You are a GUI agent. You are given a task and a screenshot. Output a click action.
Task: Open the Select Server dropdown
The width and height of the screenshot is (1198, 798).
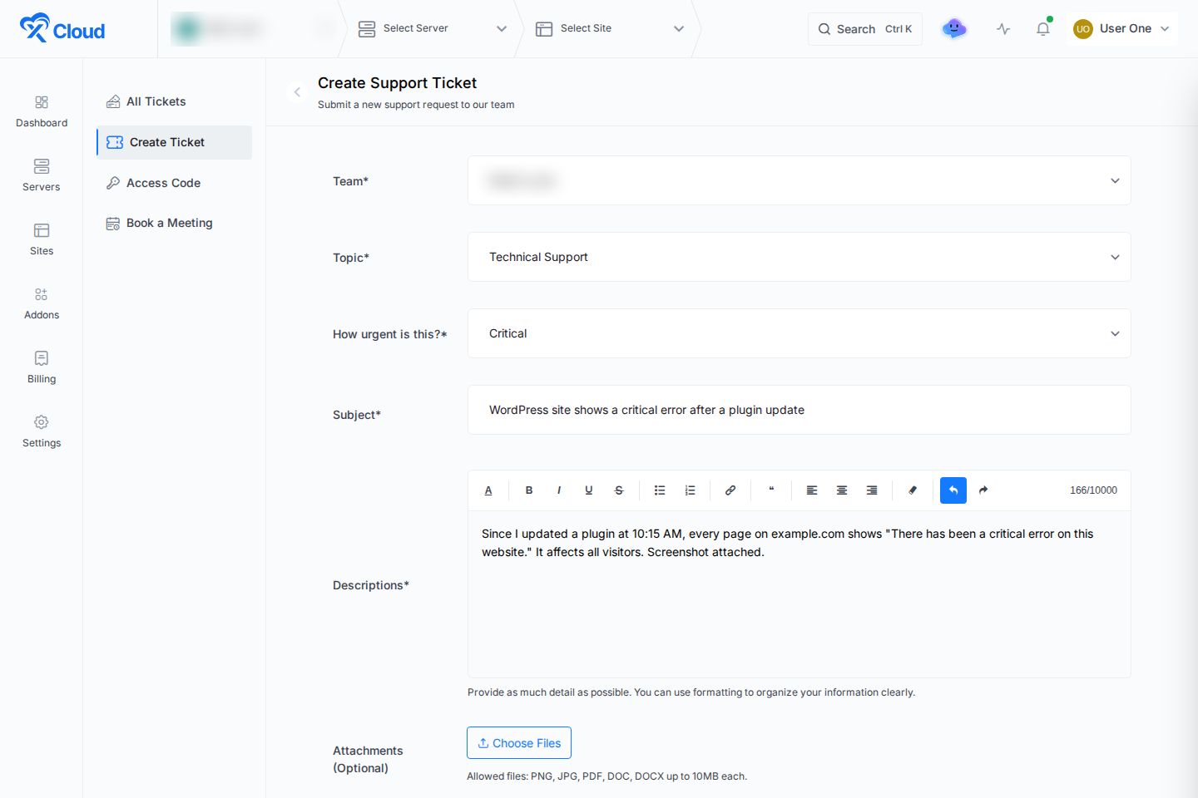433,29
